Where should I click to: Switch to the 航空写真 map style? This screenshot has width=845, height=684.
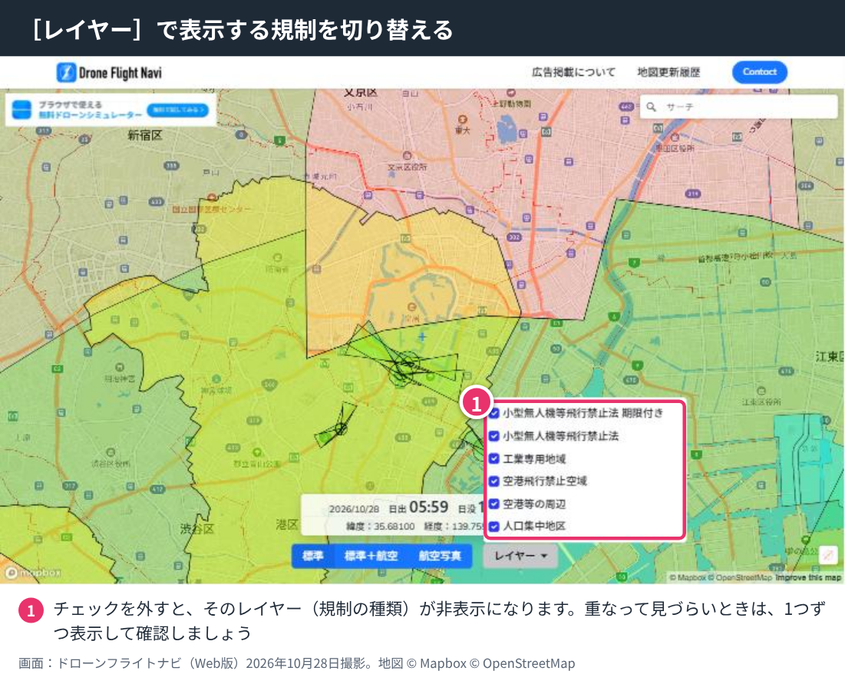point(440,556)
